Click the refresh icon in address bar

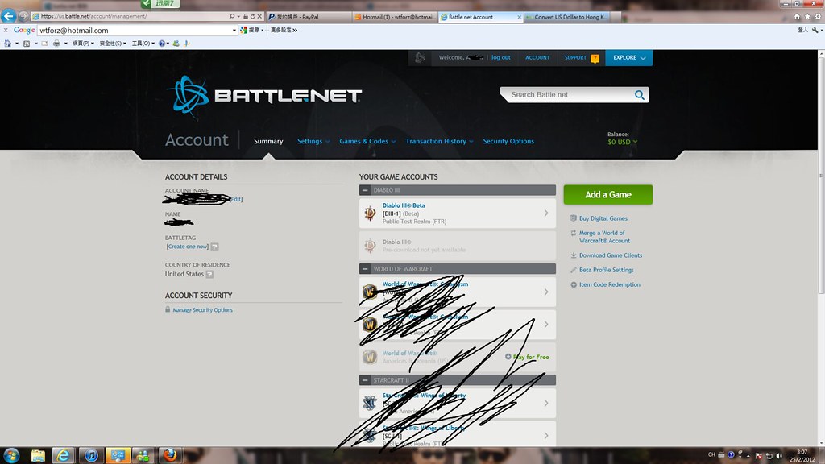[252, 16]
